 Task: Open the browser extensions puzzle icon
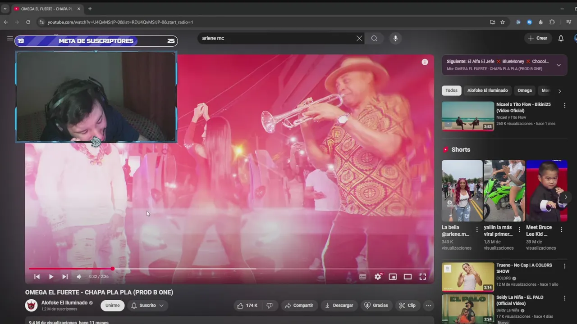(552, 22)
